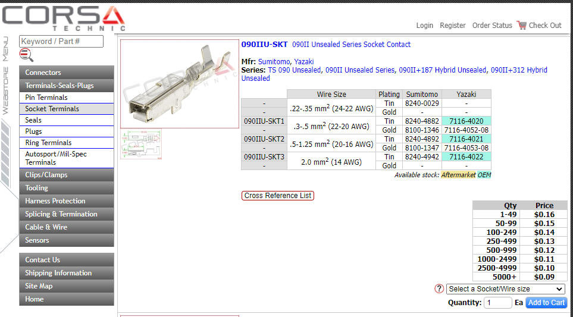Click Sumitomo part 8240-4892 cell
Screen dimensions: 573x317
click(x=422, y=139)
